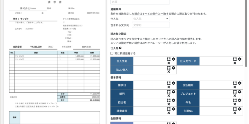
Task: Open gear settings for 法人/個人
Action: 174,68
